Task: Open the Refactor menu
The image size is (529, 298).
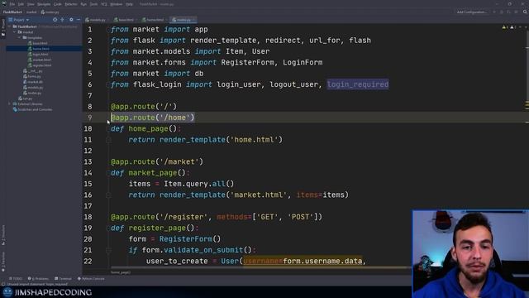Action: [x=71, y=4]
